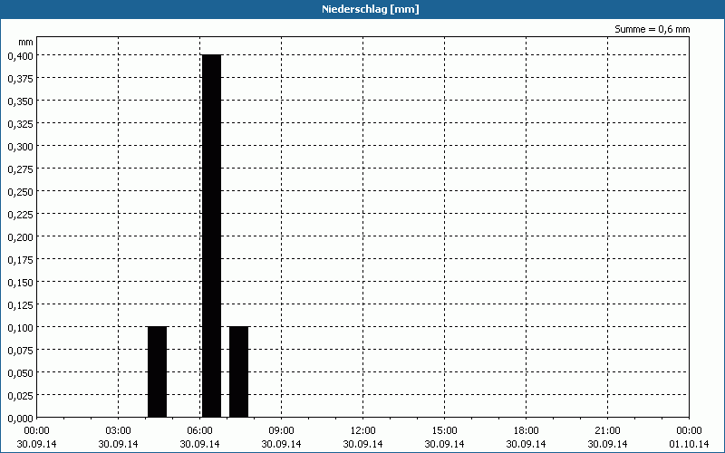Select the 0,100 bar between 03:00 and 06:00

pyautogui.click(x=157, y=372)
